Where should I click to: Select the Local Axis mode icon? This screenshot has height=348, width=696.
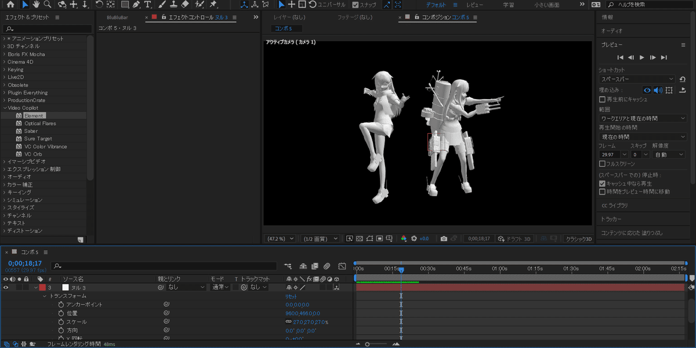tap(244, 5)
